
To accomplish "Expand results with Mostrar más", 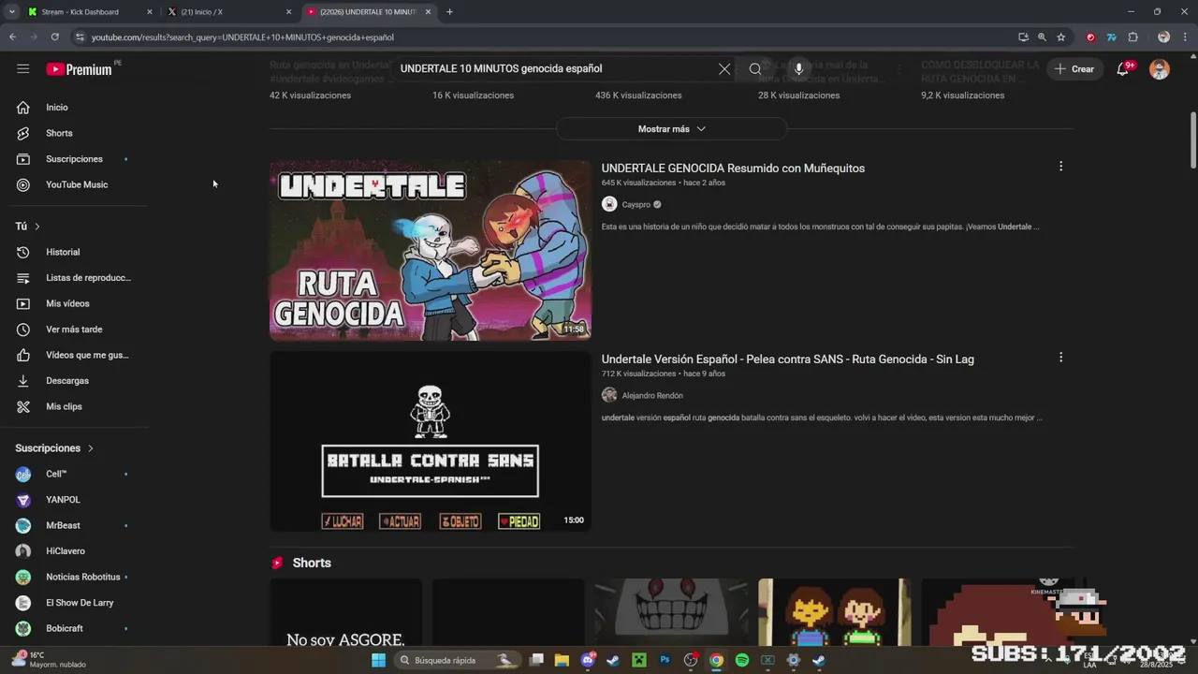I will pos(671,129).
